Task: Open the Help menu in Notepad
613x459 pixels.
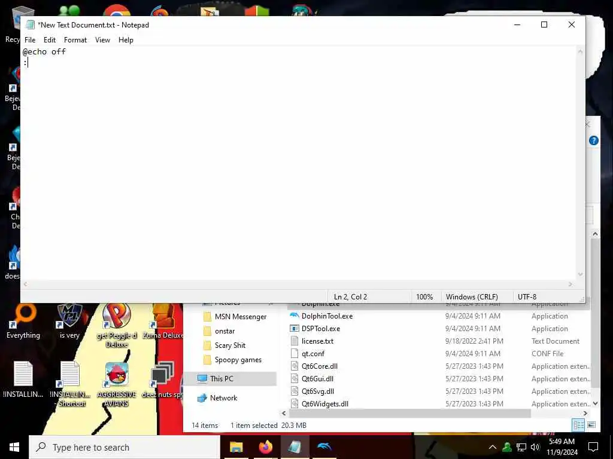Action: pos(126,40)
